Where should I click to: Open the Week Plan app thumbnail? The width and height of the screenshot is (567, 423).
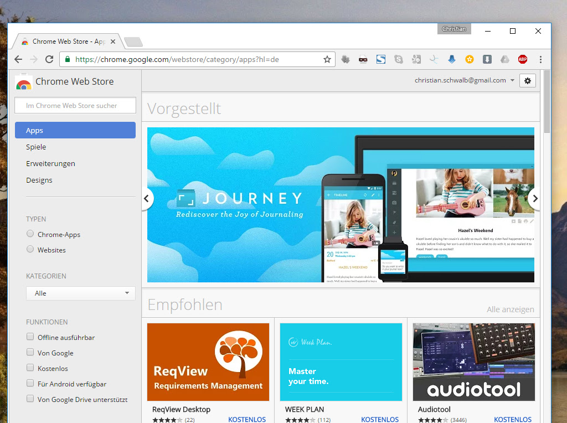[x=341, y=362]
